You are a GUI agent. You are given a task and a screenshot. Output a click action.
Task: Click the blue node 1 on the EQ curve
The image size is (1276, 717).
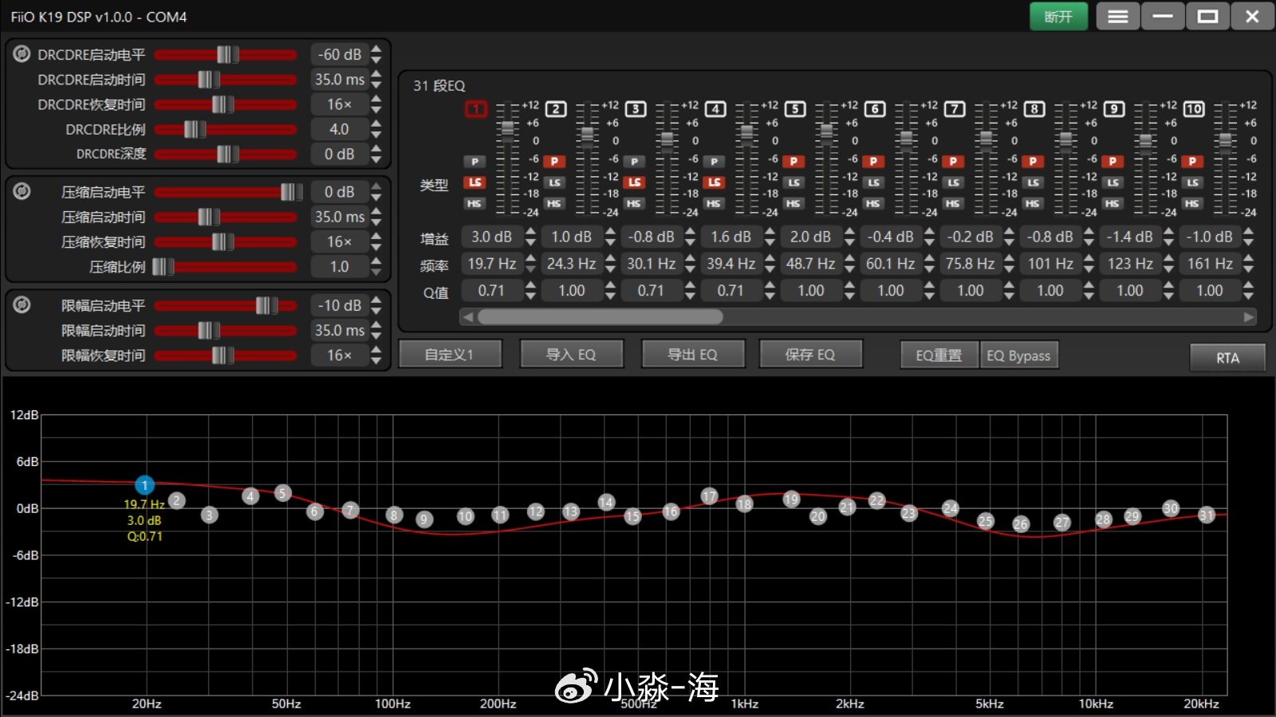coord(144,484)
